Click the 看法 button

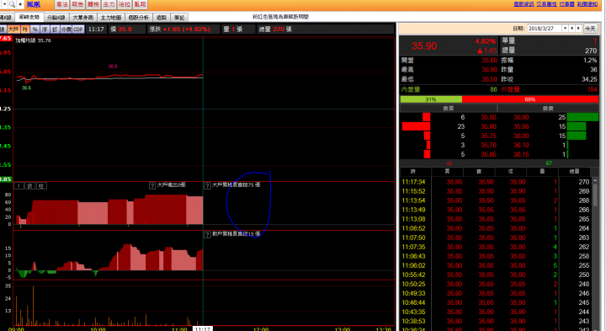coord(61,4)
